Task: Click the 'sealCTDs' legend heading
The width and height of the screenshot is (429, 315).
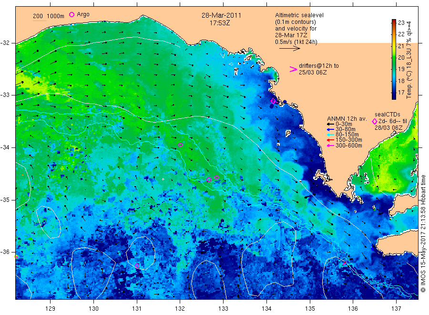Action: click(x=387, y=115)
